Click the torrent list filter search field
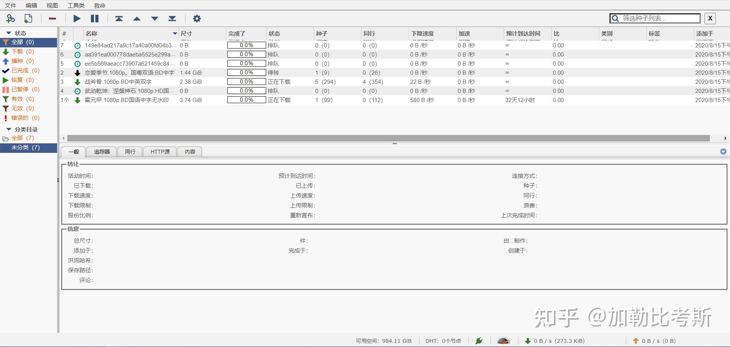 (x=655, y=18)
